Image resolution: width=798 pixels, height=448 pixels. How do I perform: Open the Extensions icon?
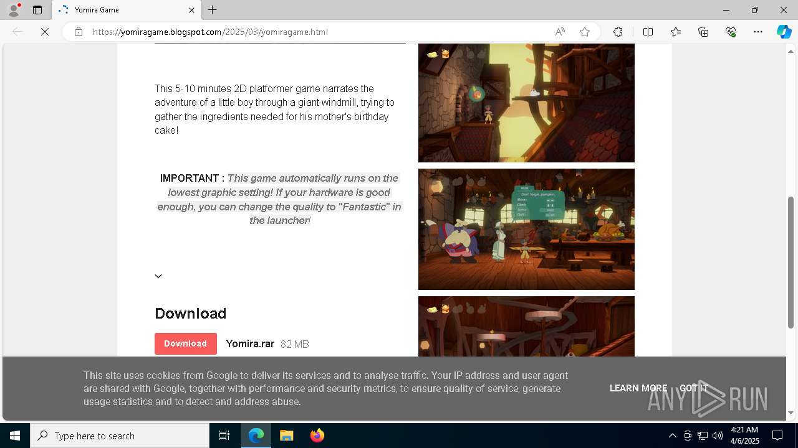coord(618,32)
